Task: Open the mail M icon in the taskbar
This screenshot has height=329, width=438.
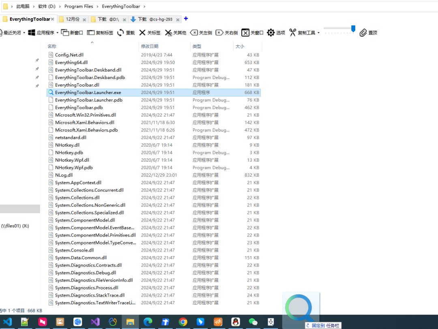Action: 60,322
